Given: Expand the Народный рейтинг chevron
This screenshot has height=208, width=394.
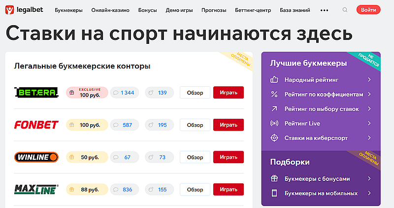Looking at the screenshot, I should pyautogui.click(x=369, y=80).
